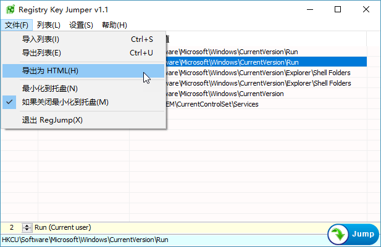Open the 列表(L) menu
The image size is (381, 247).
pos(49,25)
